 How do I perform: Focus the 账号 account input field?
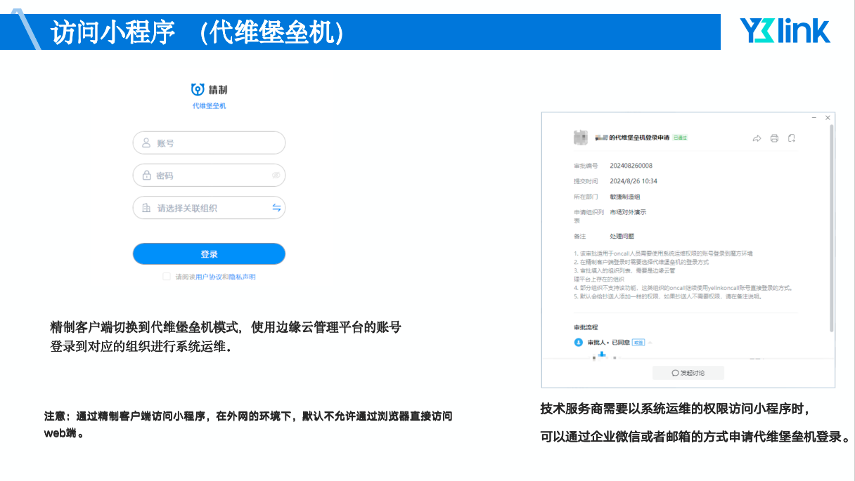click(x=209, y=143)
